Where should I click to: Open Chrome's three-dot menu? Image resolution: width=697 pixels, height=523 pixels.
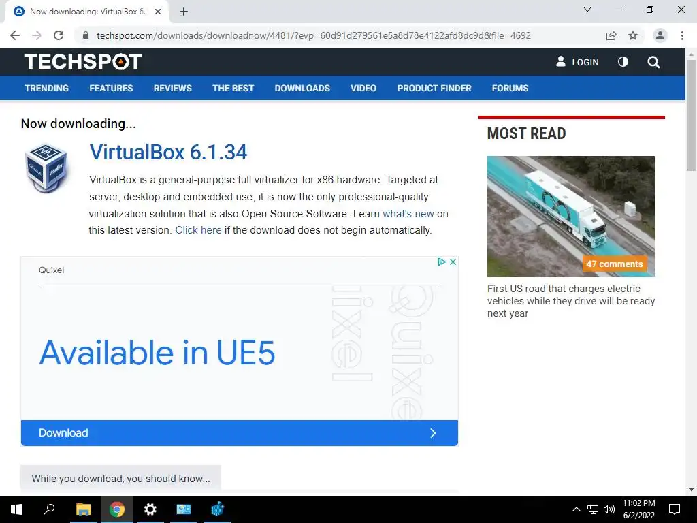[x=682, y=35]
